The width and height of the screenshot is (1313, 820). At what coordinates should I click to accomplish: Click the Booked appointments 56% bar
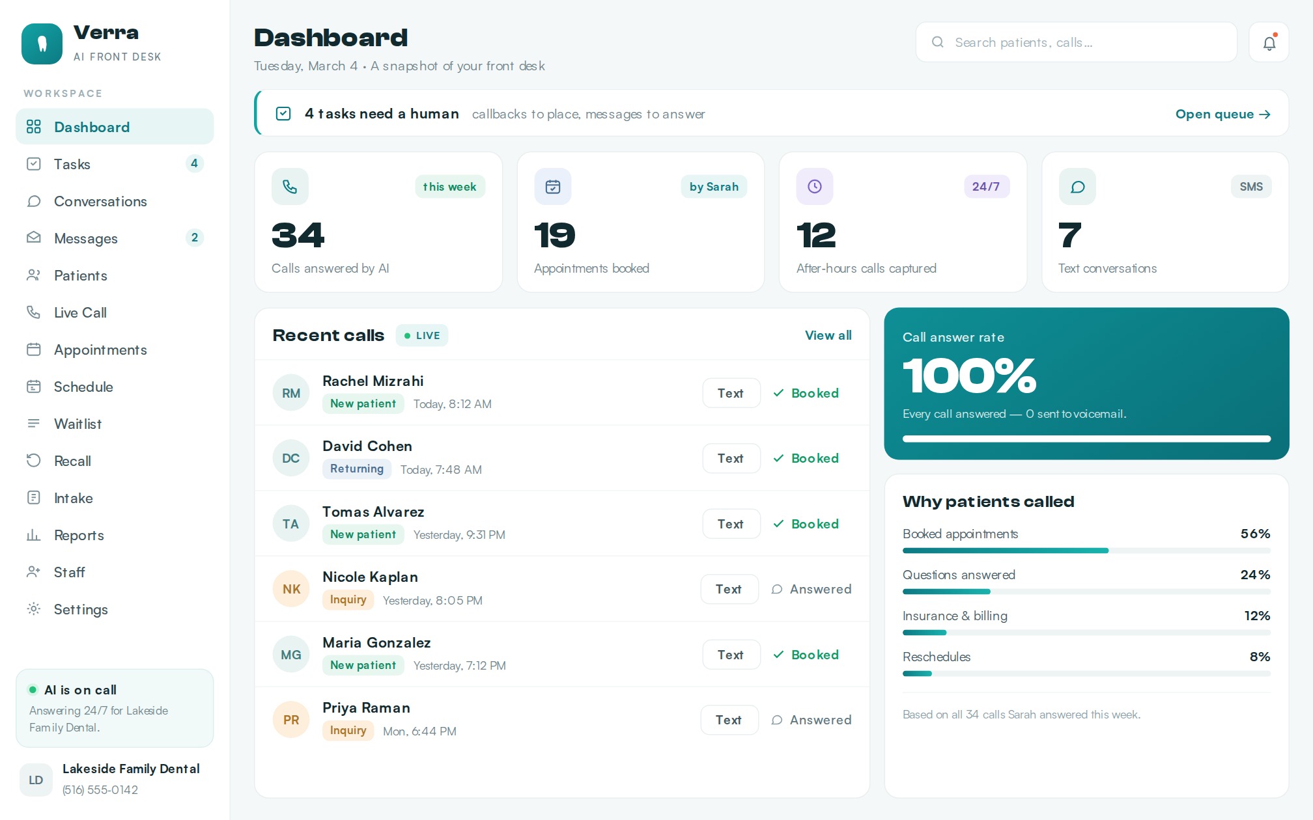click(x=1086, y=551)
